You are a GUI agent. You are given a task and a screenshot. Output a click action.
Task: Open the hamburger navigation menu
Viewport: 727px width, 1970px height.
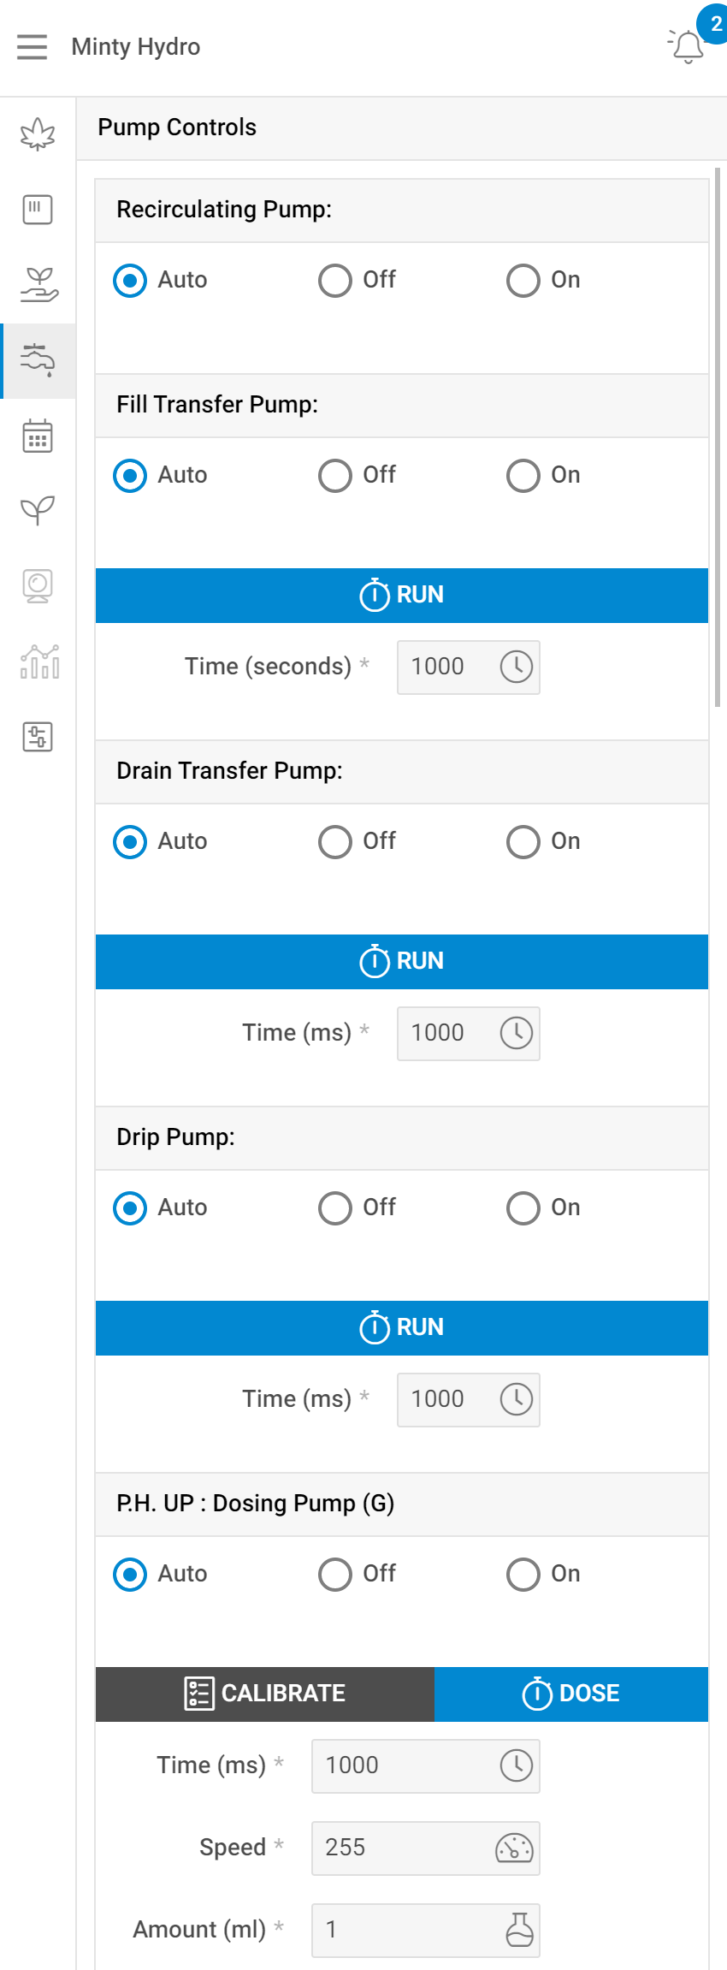click(33, 47)
